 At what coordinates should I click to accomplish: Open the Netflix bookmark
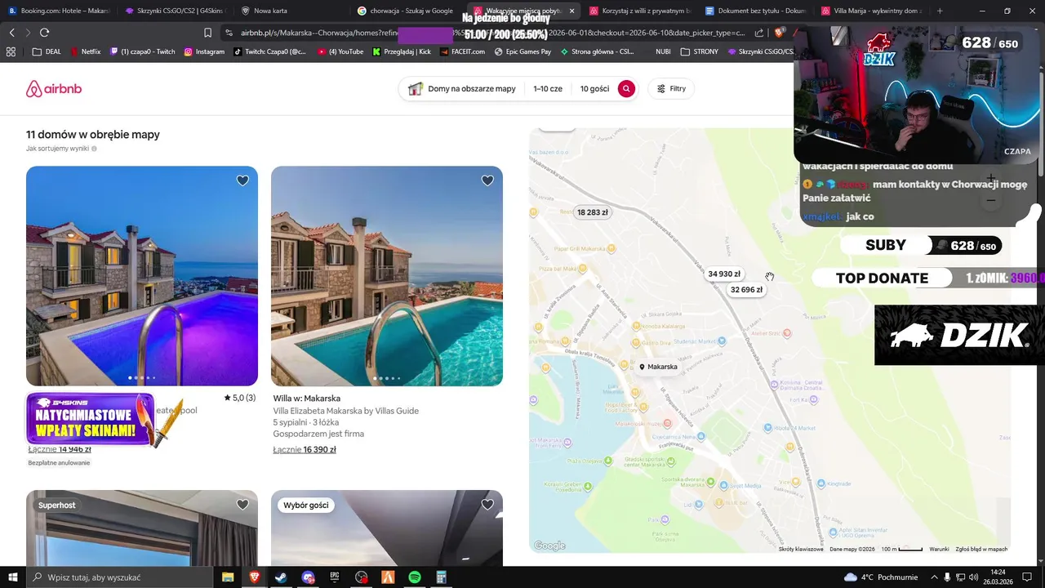(86, 51)
